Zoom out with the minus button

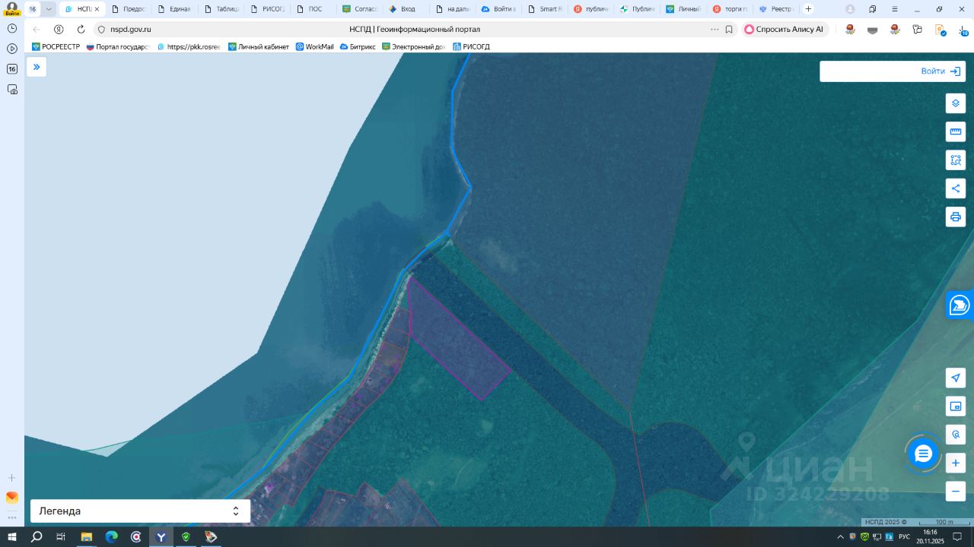tap(956, 492)
